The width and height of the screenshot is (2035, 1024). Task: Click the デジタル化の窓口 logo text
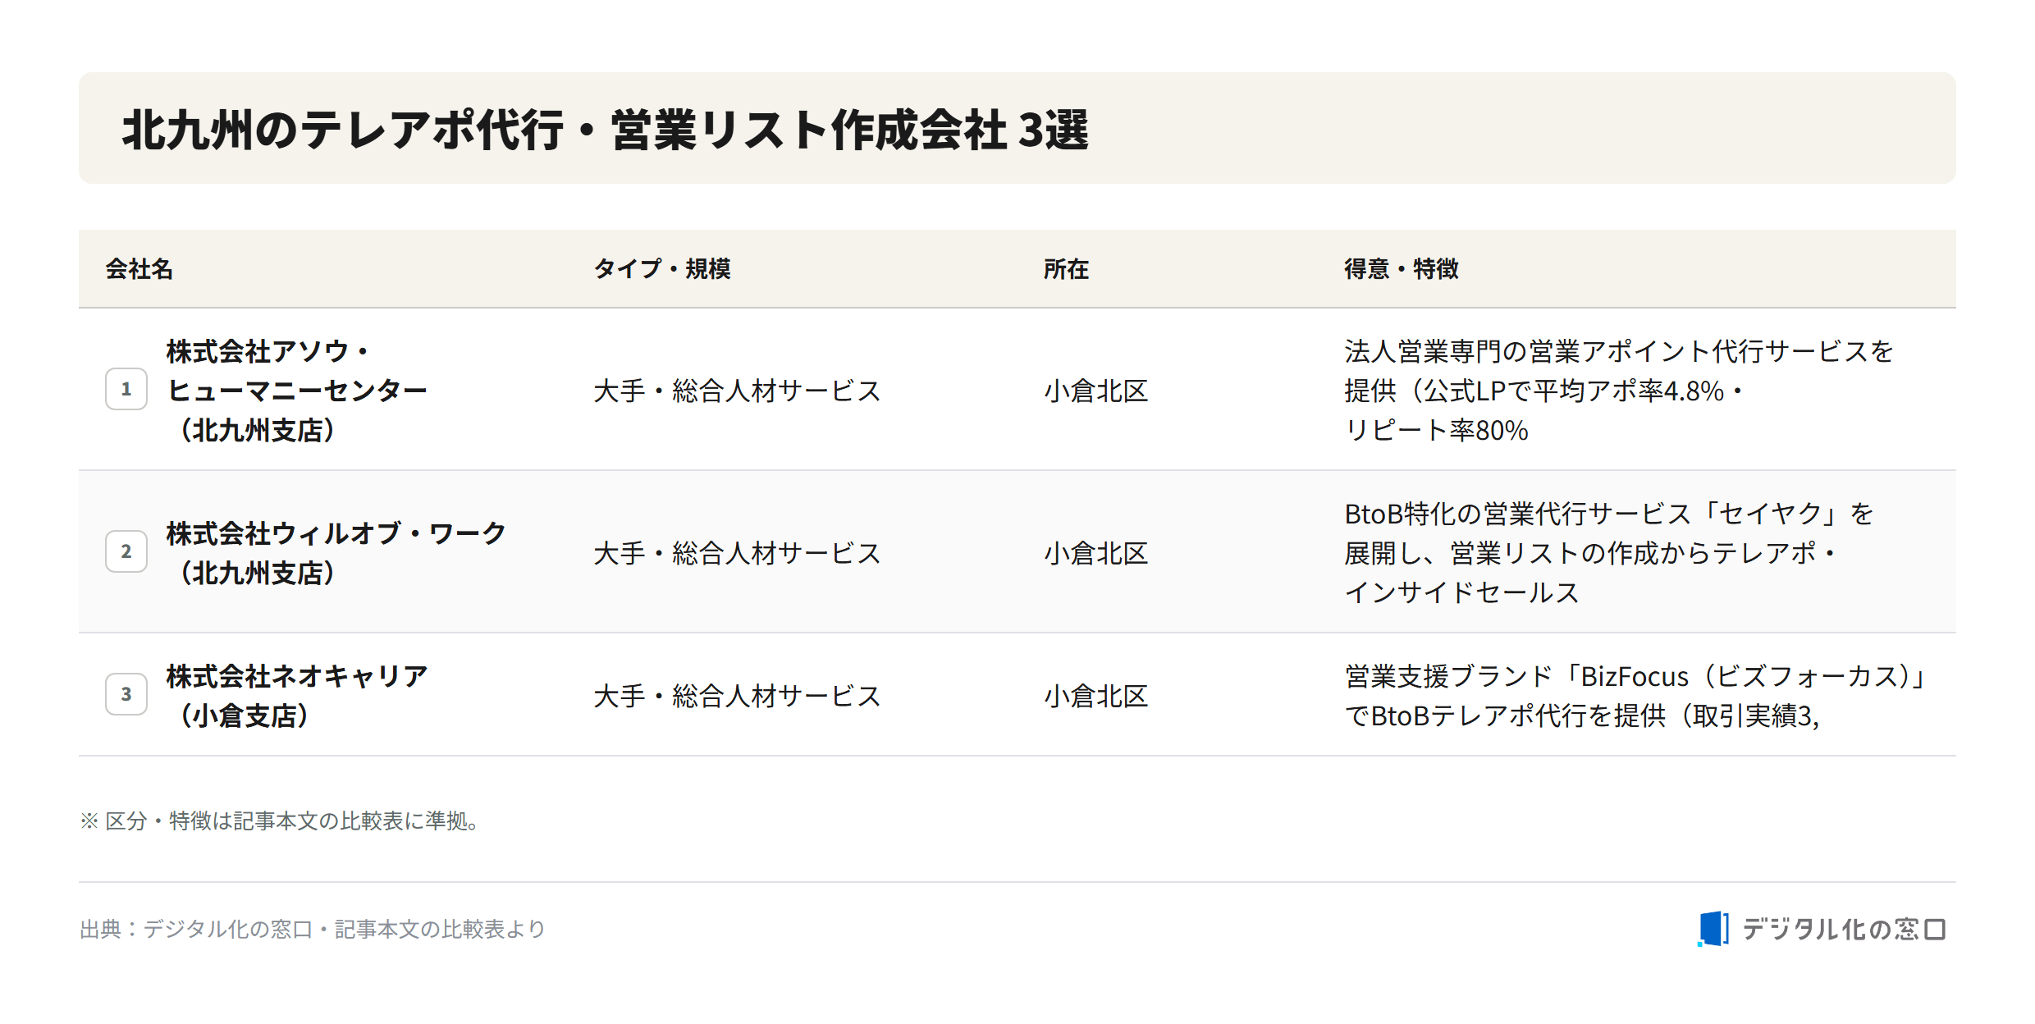coord(1844,929)
